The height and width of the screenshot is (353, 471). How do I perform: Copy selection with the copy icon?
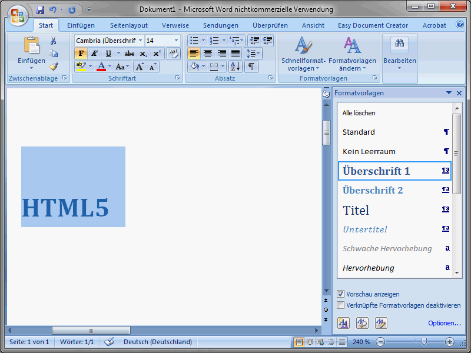pos(54,54)
